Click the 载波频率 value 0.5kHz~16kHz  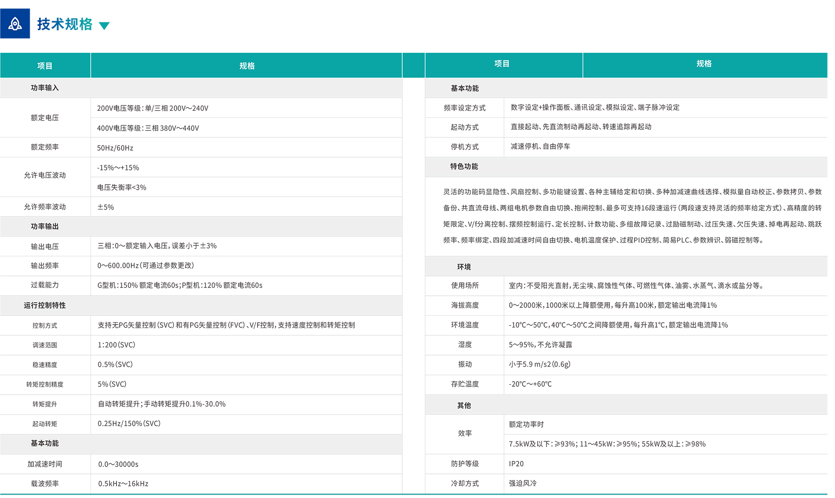coord(123,484)
